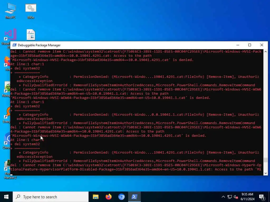Viewport: 270px width, 202px height.
Task: Open the Windows Start menu
Action: [6, 197]
